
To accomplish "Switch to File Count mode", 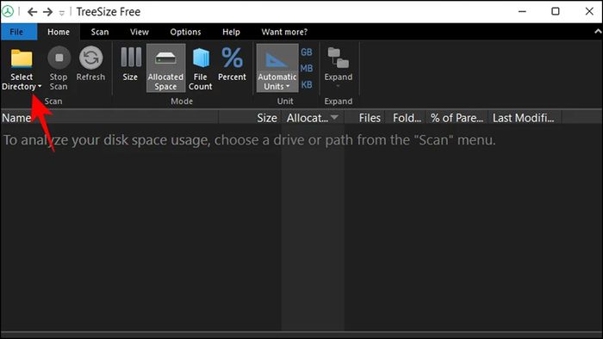I will pyautogui.click(x=201, y=69).
